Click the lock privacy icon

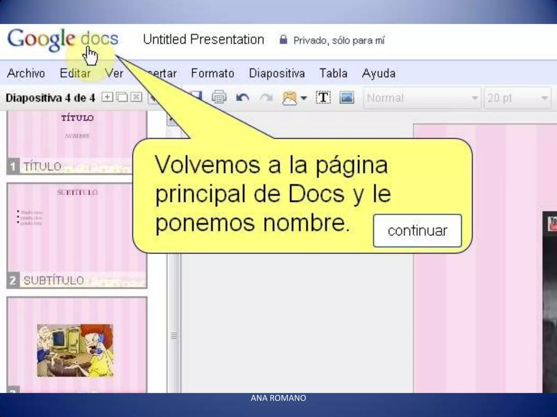pos(283,40)
